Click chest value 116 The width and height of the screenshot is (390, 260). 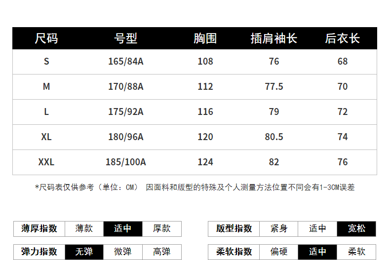click(x=205, y=111)
